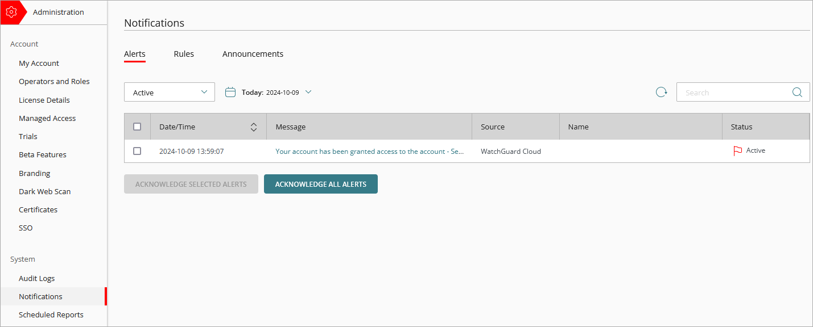Go to Dark Web Scan settings
Screen dimensions: 813x327
[x=44, y=191]
